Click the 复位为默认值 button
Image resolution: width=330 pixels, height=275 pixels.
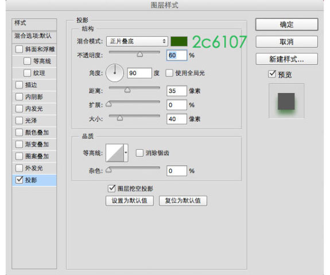(183, 201)
